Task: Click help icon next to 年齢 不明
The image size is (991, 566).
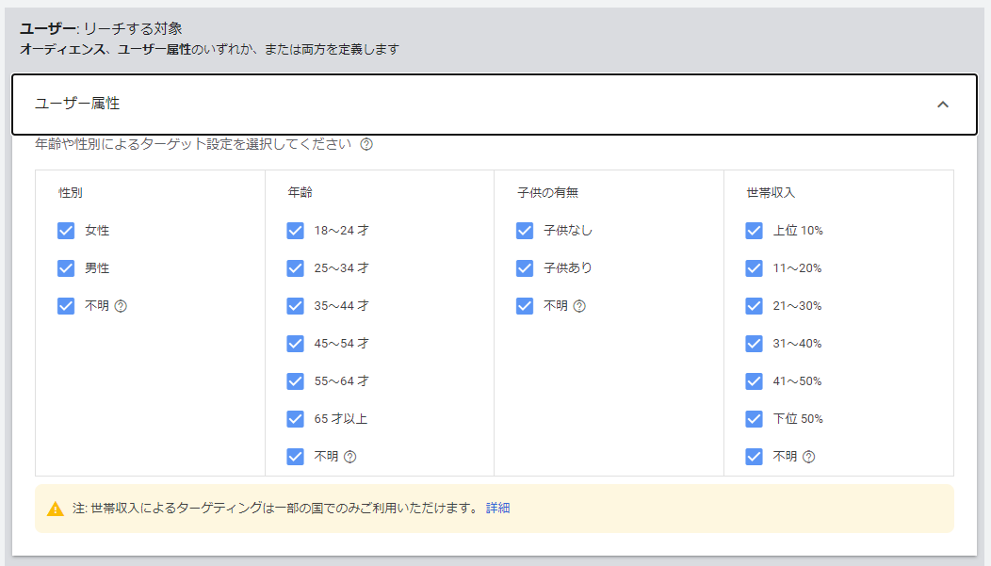Action: (349, 457)
